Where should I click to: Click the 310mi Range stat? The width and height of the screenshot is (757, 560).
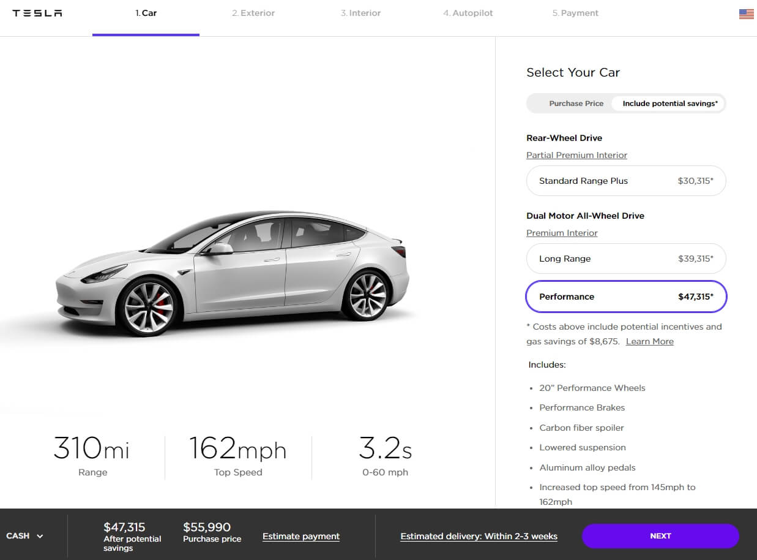[92, 456]
